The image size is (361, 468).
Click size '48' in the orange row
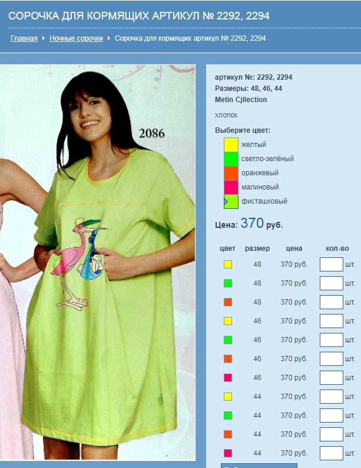(x=257, y=302)
